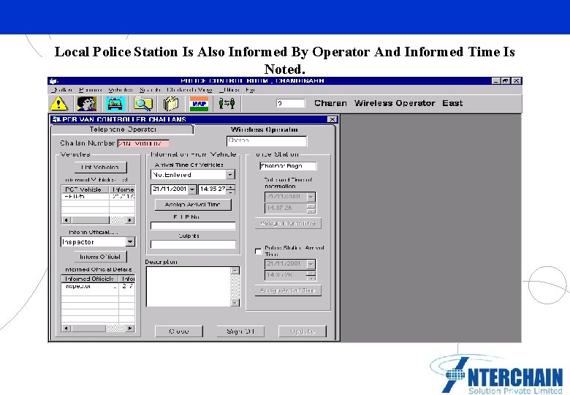Click the Assign Arrival Time button under vehicle info

[x=193, y=205]
